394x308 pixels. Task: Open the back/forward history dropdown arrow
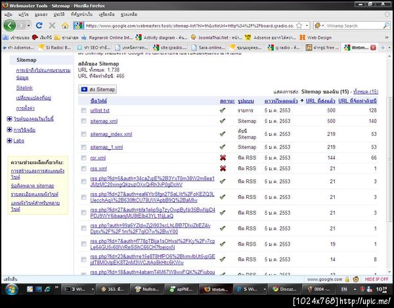click(x=29, y=26)
